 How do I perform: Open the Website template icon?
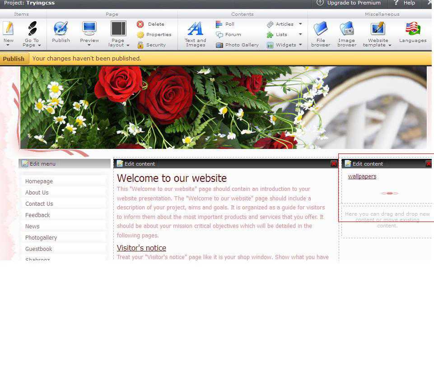pos(378,28)
